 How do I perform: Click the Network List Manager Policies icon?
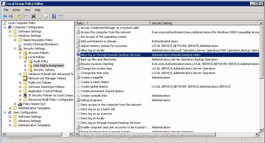click(25, 78)
